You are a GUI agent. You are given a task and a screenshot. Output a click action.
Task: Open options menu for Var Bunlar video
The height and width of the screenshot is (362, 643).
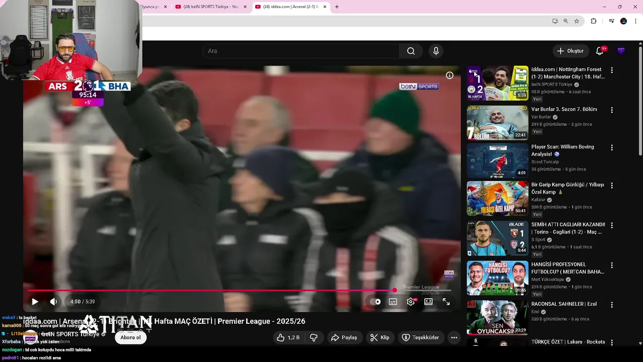click(612, 110)
